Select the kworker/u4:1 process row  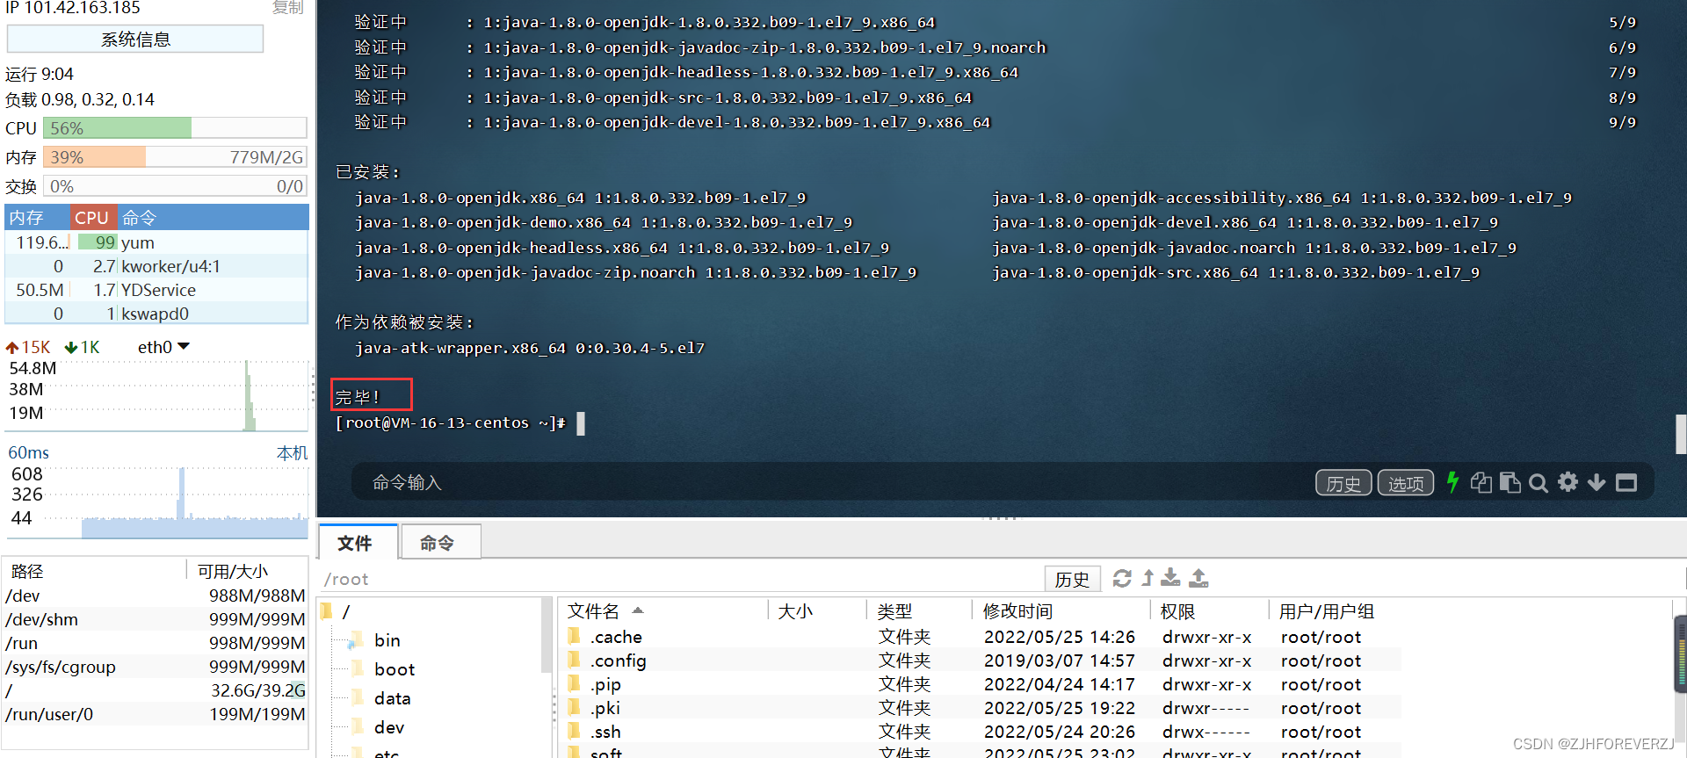pos(157,266)
